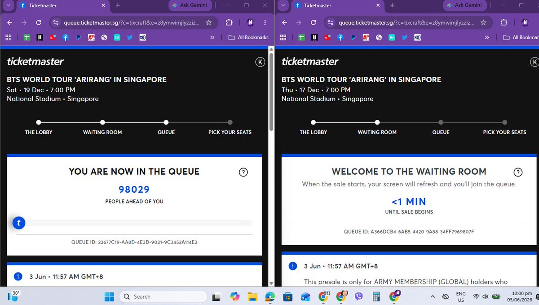Click the K account circle in the left page
The width and height of the screenshot is (539, 305).
click(x=260, y=62)
